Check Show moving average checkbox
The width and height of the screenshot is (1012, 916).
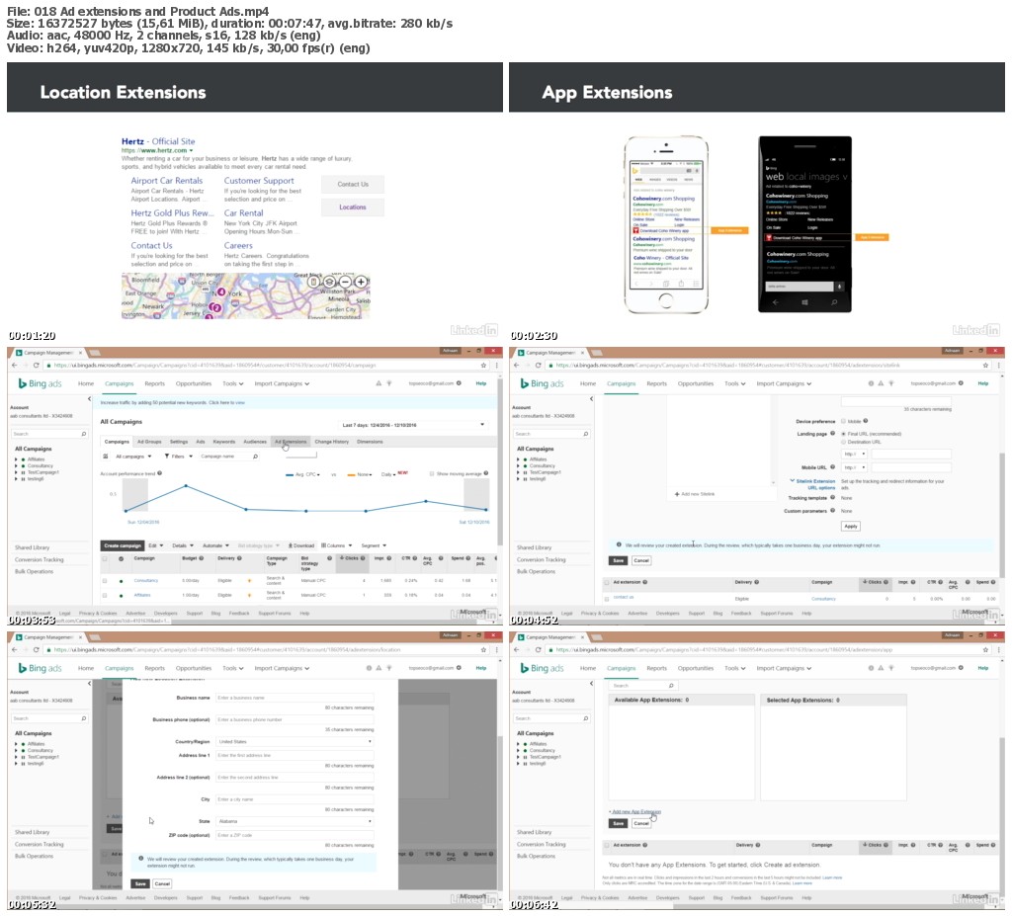tap(432, 474)
